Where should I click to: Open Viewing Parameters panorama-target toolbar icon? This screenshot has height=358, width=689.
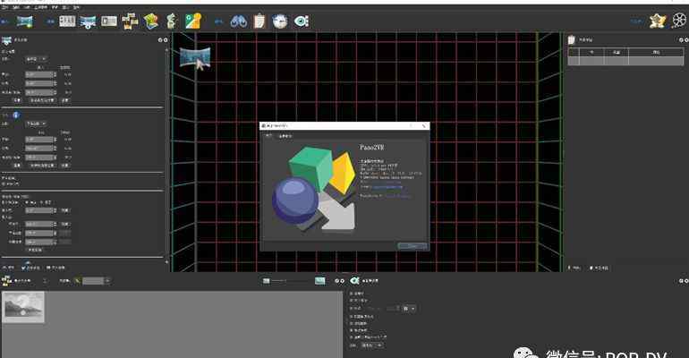tap(88, 21)
